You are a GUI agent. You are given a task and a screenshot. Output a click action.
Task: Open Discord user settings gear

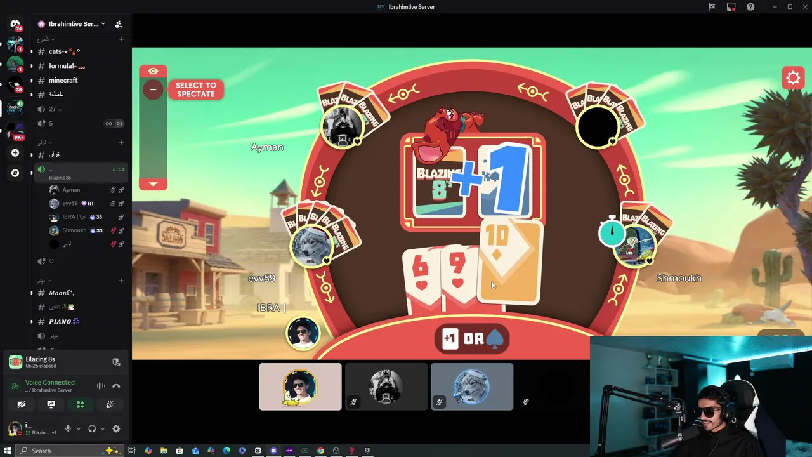click(116, 429)
